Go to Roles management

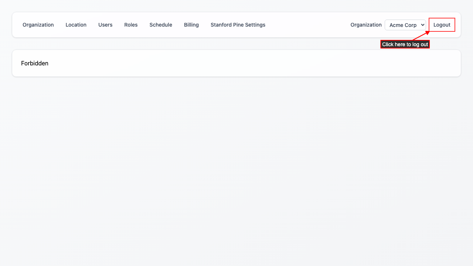[x=131, y=25]
